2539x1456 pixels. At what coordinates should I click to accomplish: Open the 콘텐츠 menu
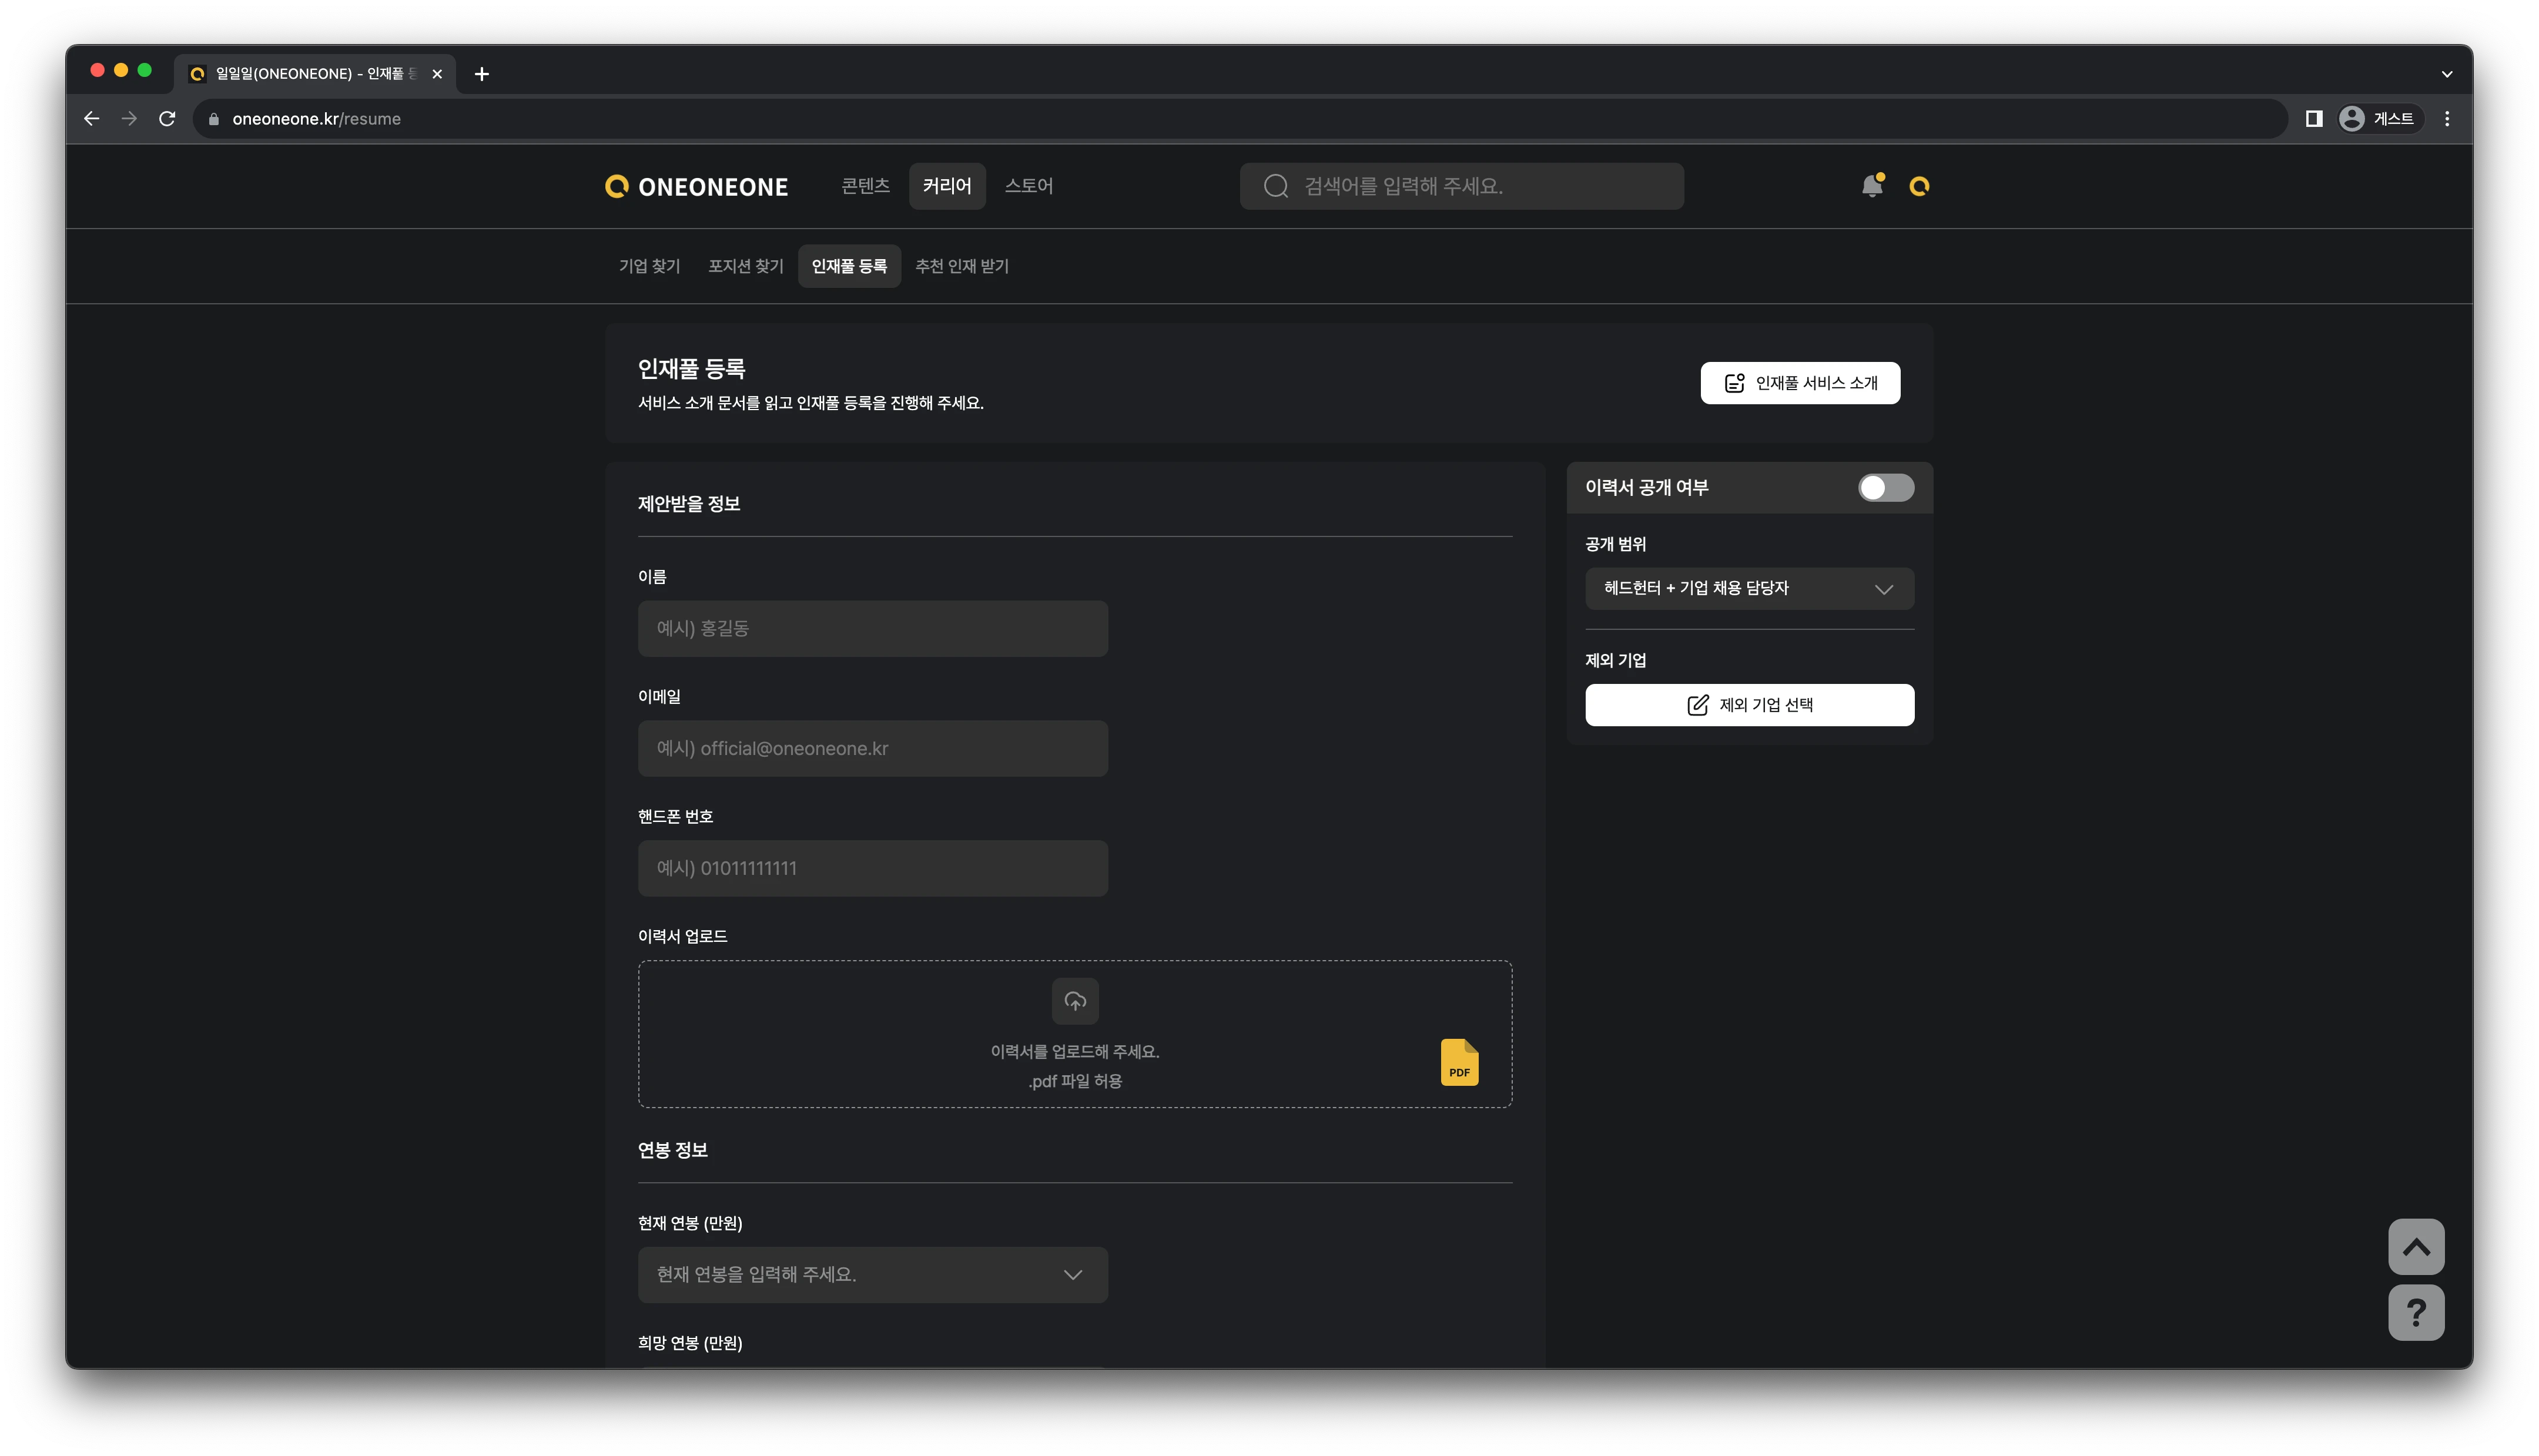pyautogui.click(x=865, y=186)
